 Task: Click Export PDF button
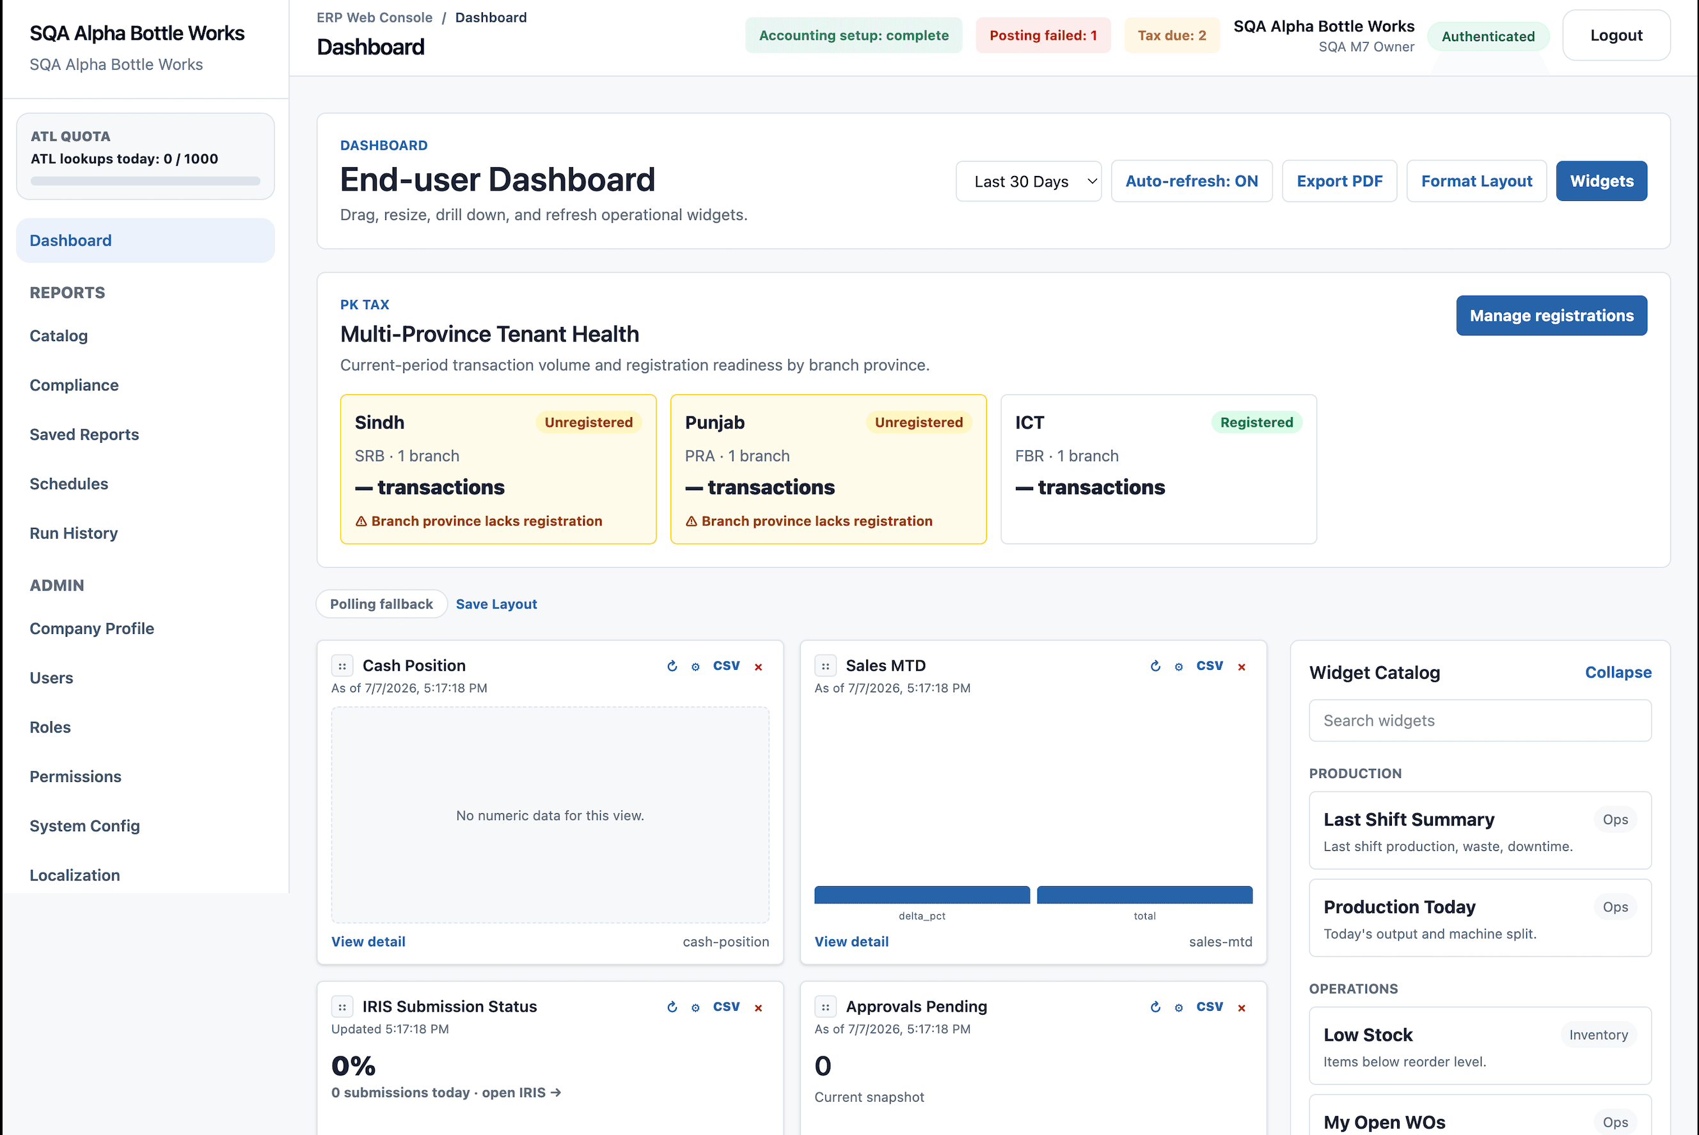point(1339,181)
